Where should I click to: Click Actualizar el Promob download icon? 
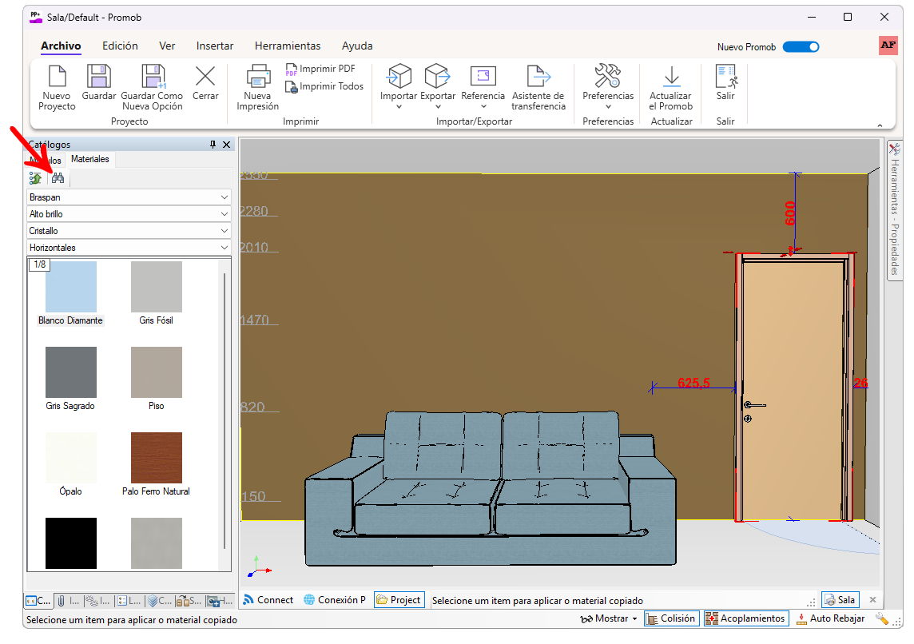tap(670, 77)
